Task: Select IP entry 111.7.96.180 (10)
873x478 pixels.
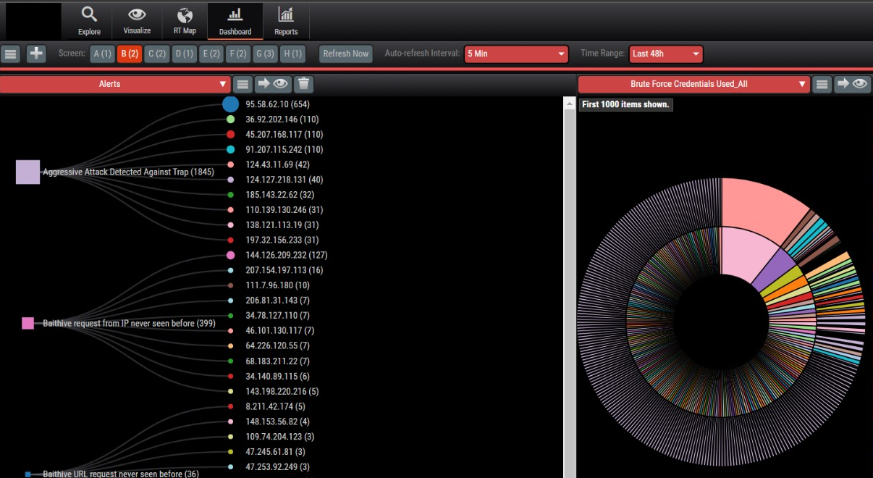Action: coord(277,285)
